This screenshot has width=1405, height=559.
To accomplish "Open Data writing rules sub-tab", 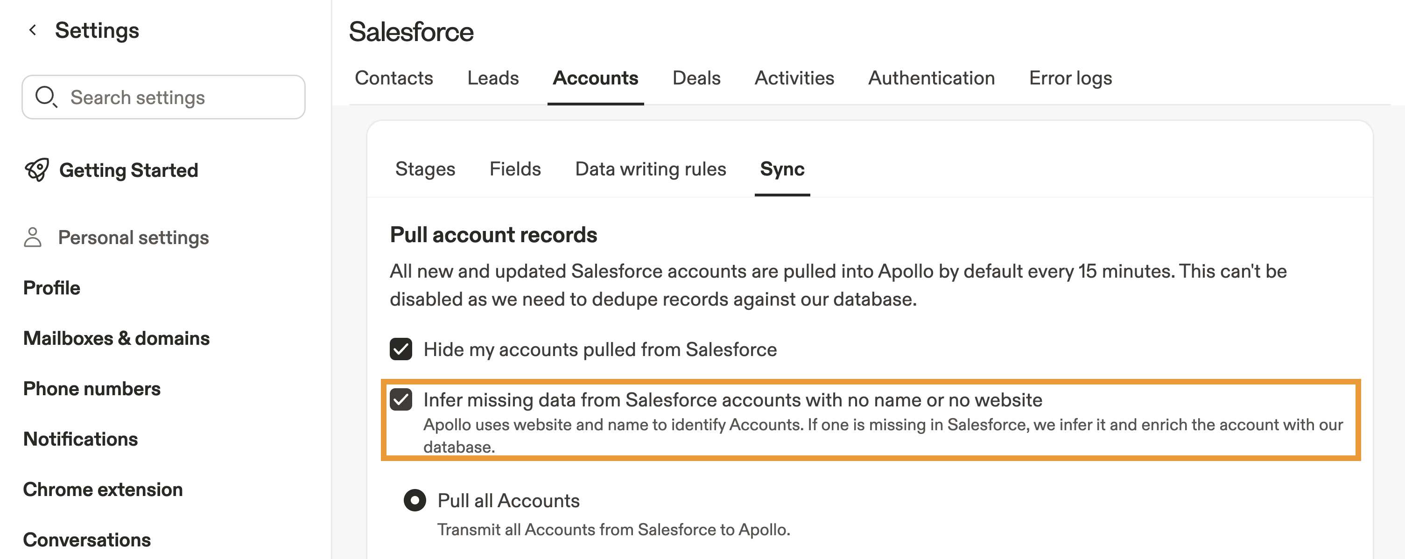I will point(650,169).
